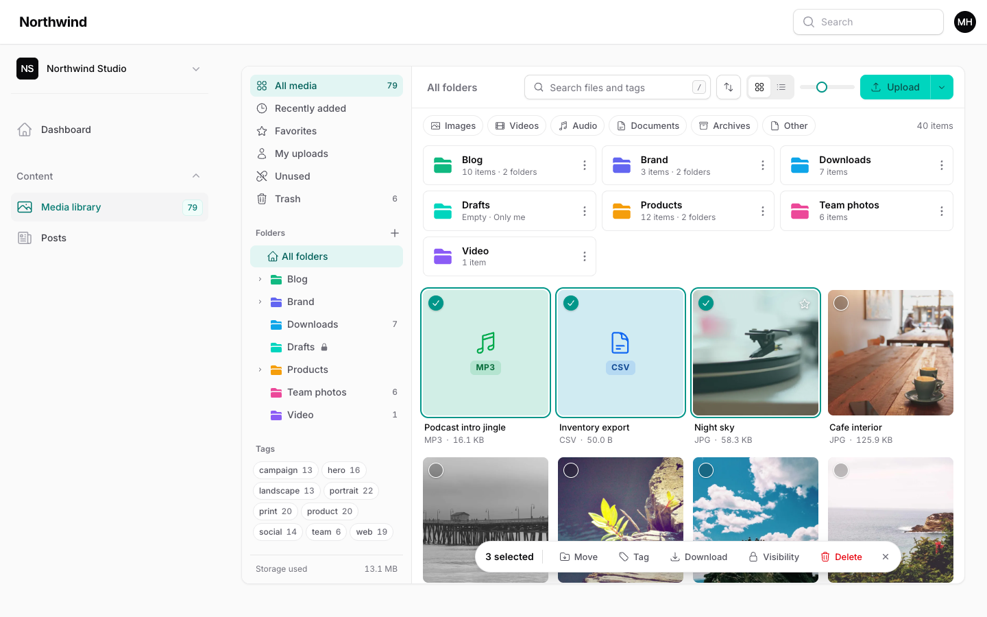Favorite the Night sky image star
The width and height of the screenshot is (987, 617).
pos(805,304)
